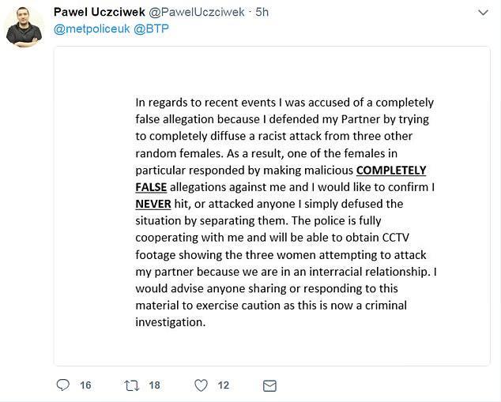Open the attached statement image
The width and height of the screenshot is (501, 402).
tap(272, 205)
